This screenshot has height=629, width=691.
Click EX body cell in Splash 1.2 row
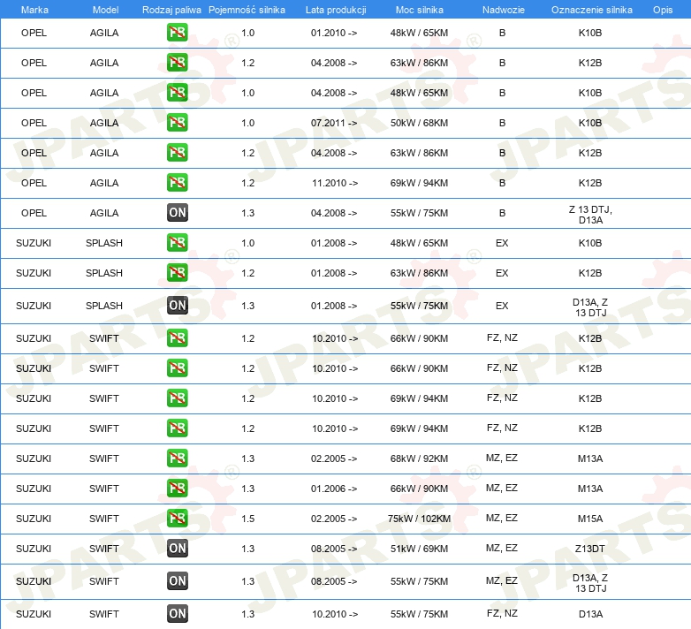(502, 273)
